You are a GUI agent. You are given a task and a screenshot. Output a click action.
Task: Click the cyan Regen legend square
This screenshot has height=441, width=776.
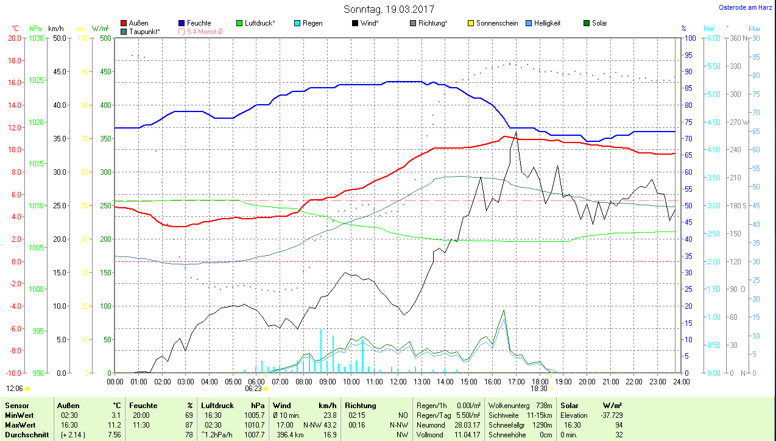point(297,23)
